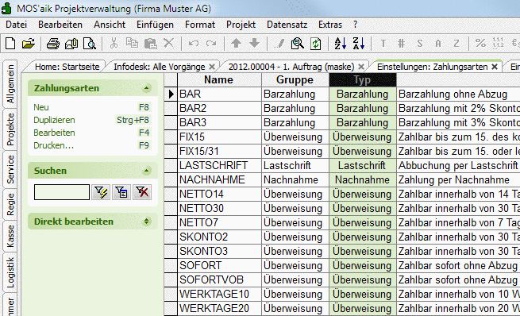Click the Undo arrow icon
The image size is (520, 316).
point(194,44)
